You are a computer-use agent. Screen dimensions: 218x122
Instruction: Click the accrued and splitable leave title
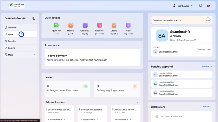[91, 110]
